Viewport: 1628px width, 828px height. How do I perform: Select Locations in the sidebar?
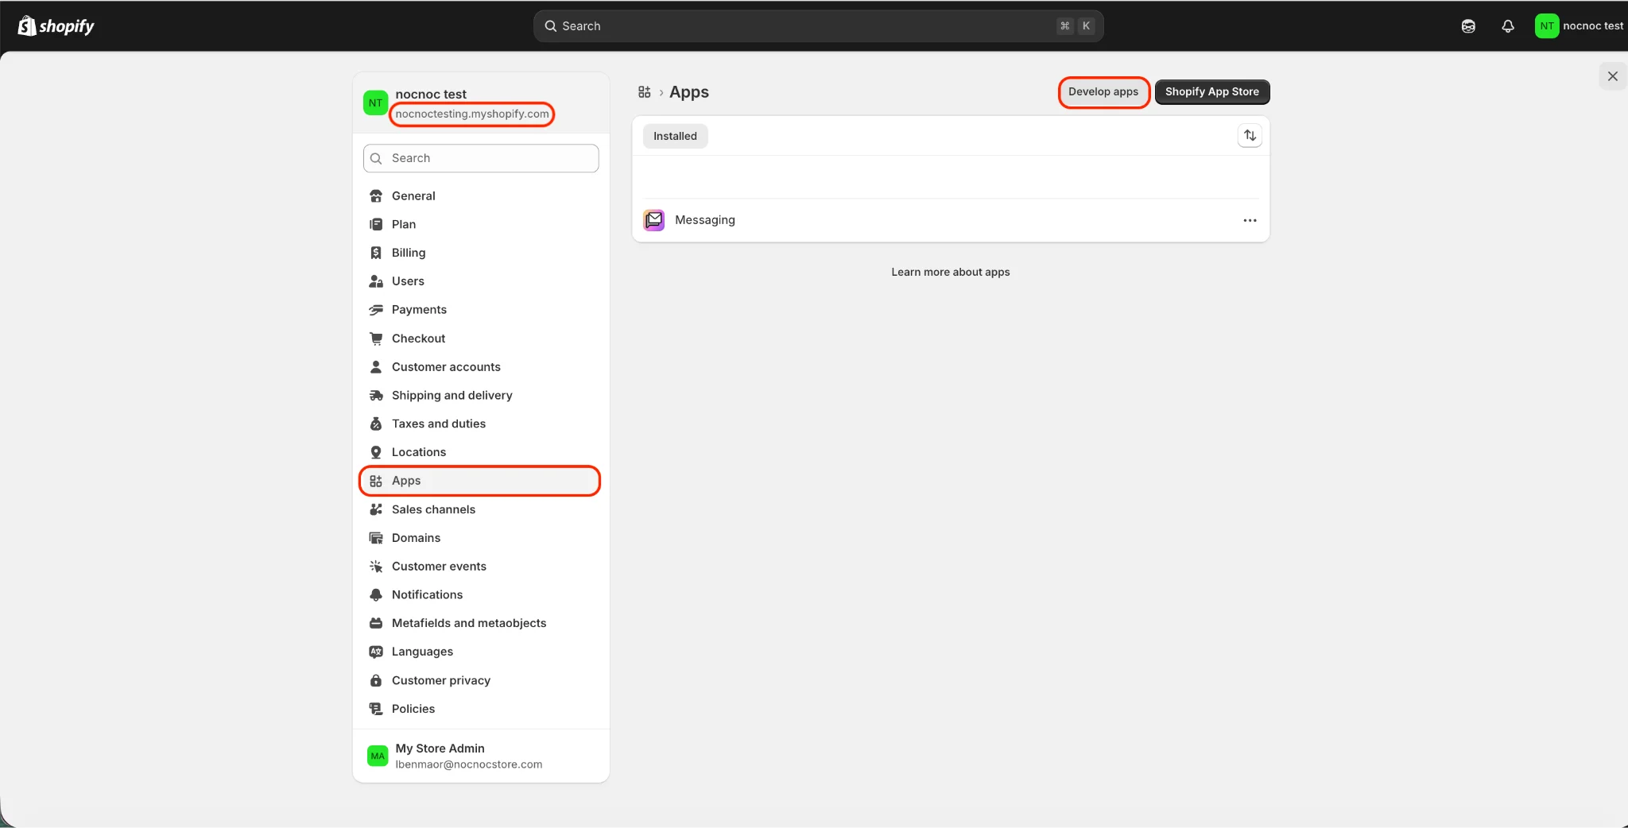[480, 452]
